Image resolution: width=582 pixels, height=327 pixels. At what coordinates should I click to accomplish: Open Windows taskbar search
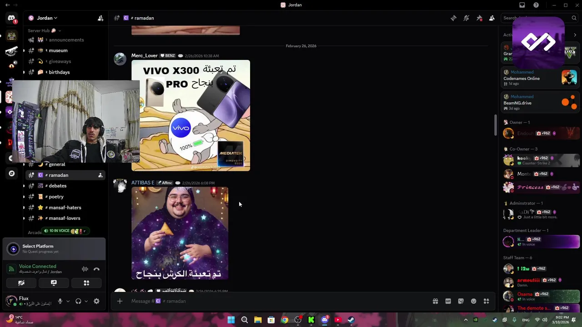pos(244,320)
